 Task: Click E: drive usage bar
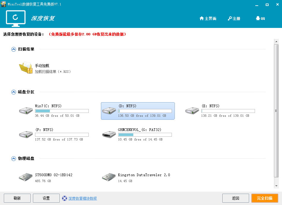point(228,111)
